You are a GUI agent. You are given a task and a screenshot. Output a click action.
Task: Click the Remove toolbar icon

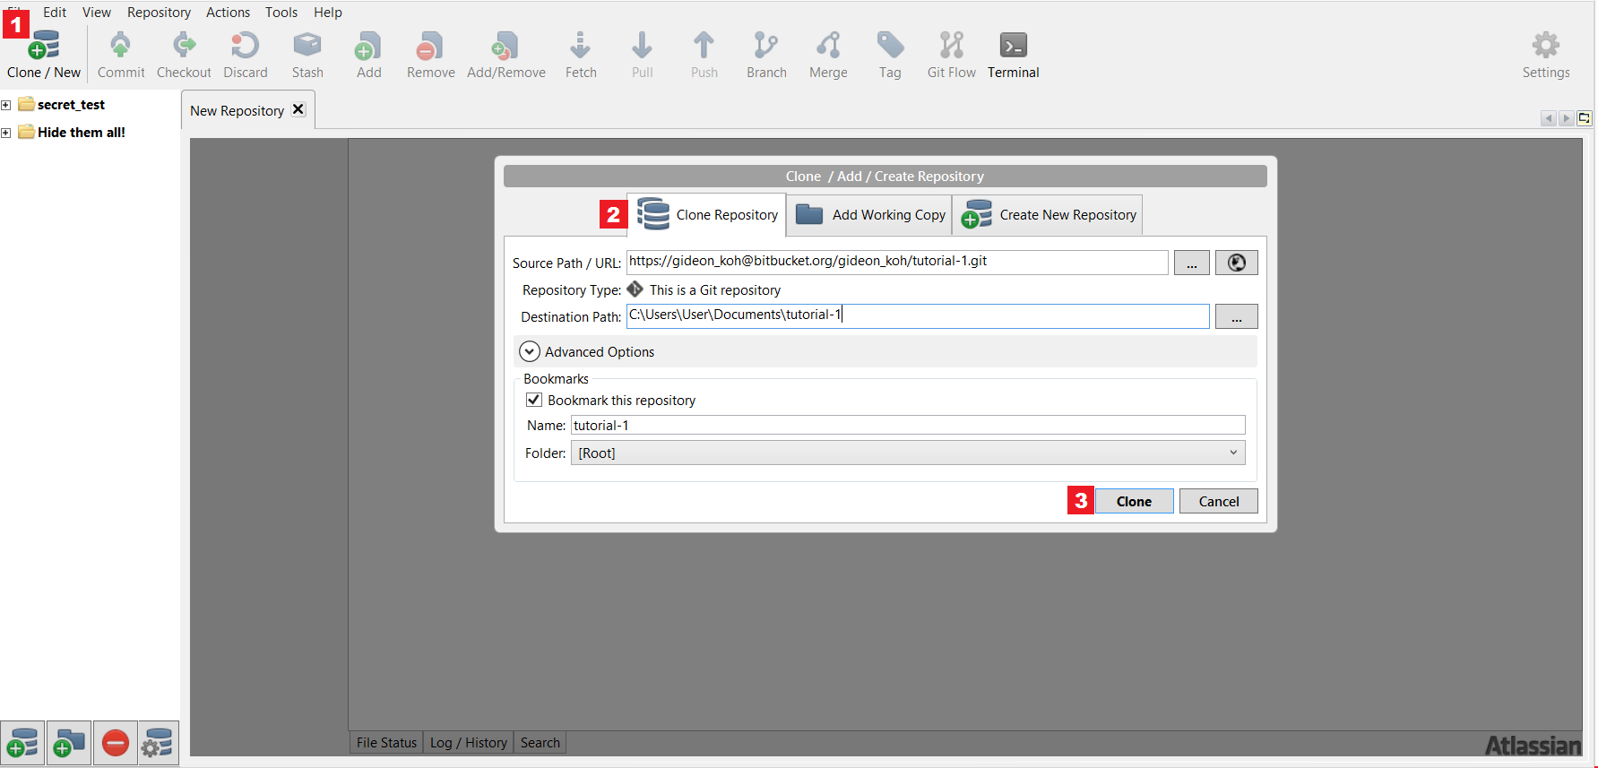(430, 55)
